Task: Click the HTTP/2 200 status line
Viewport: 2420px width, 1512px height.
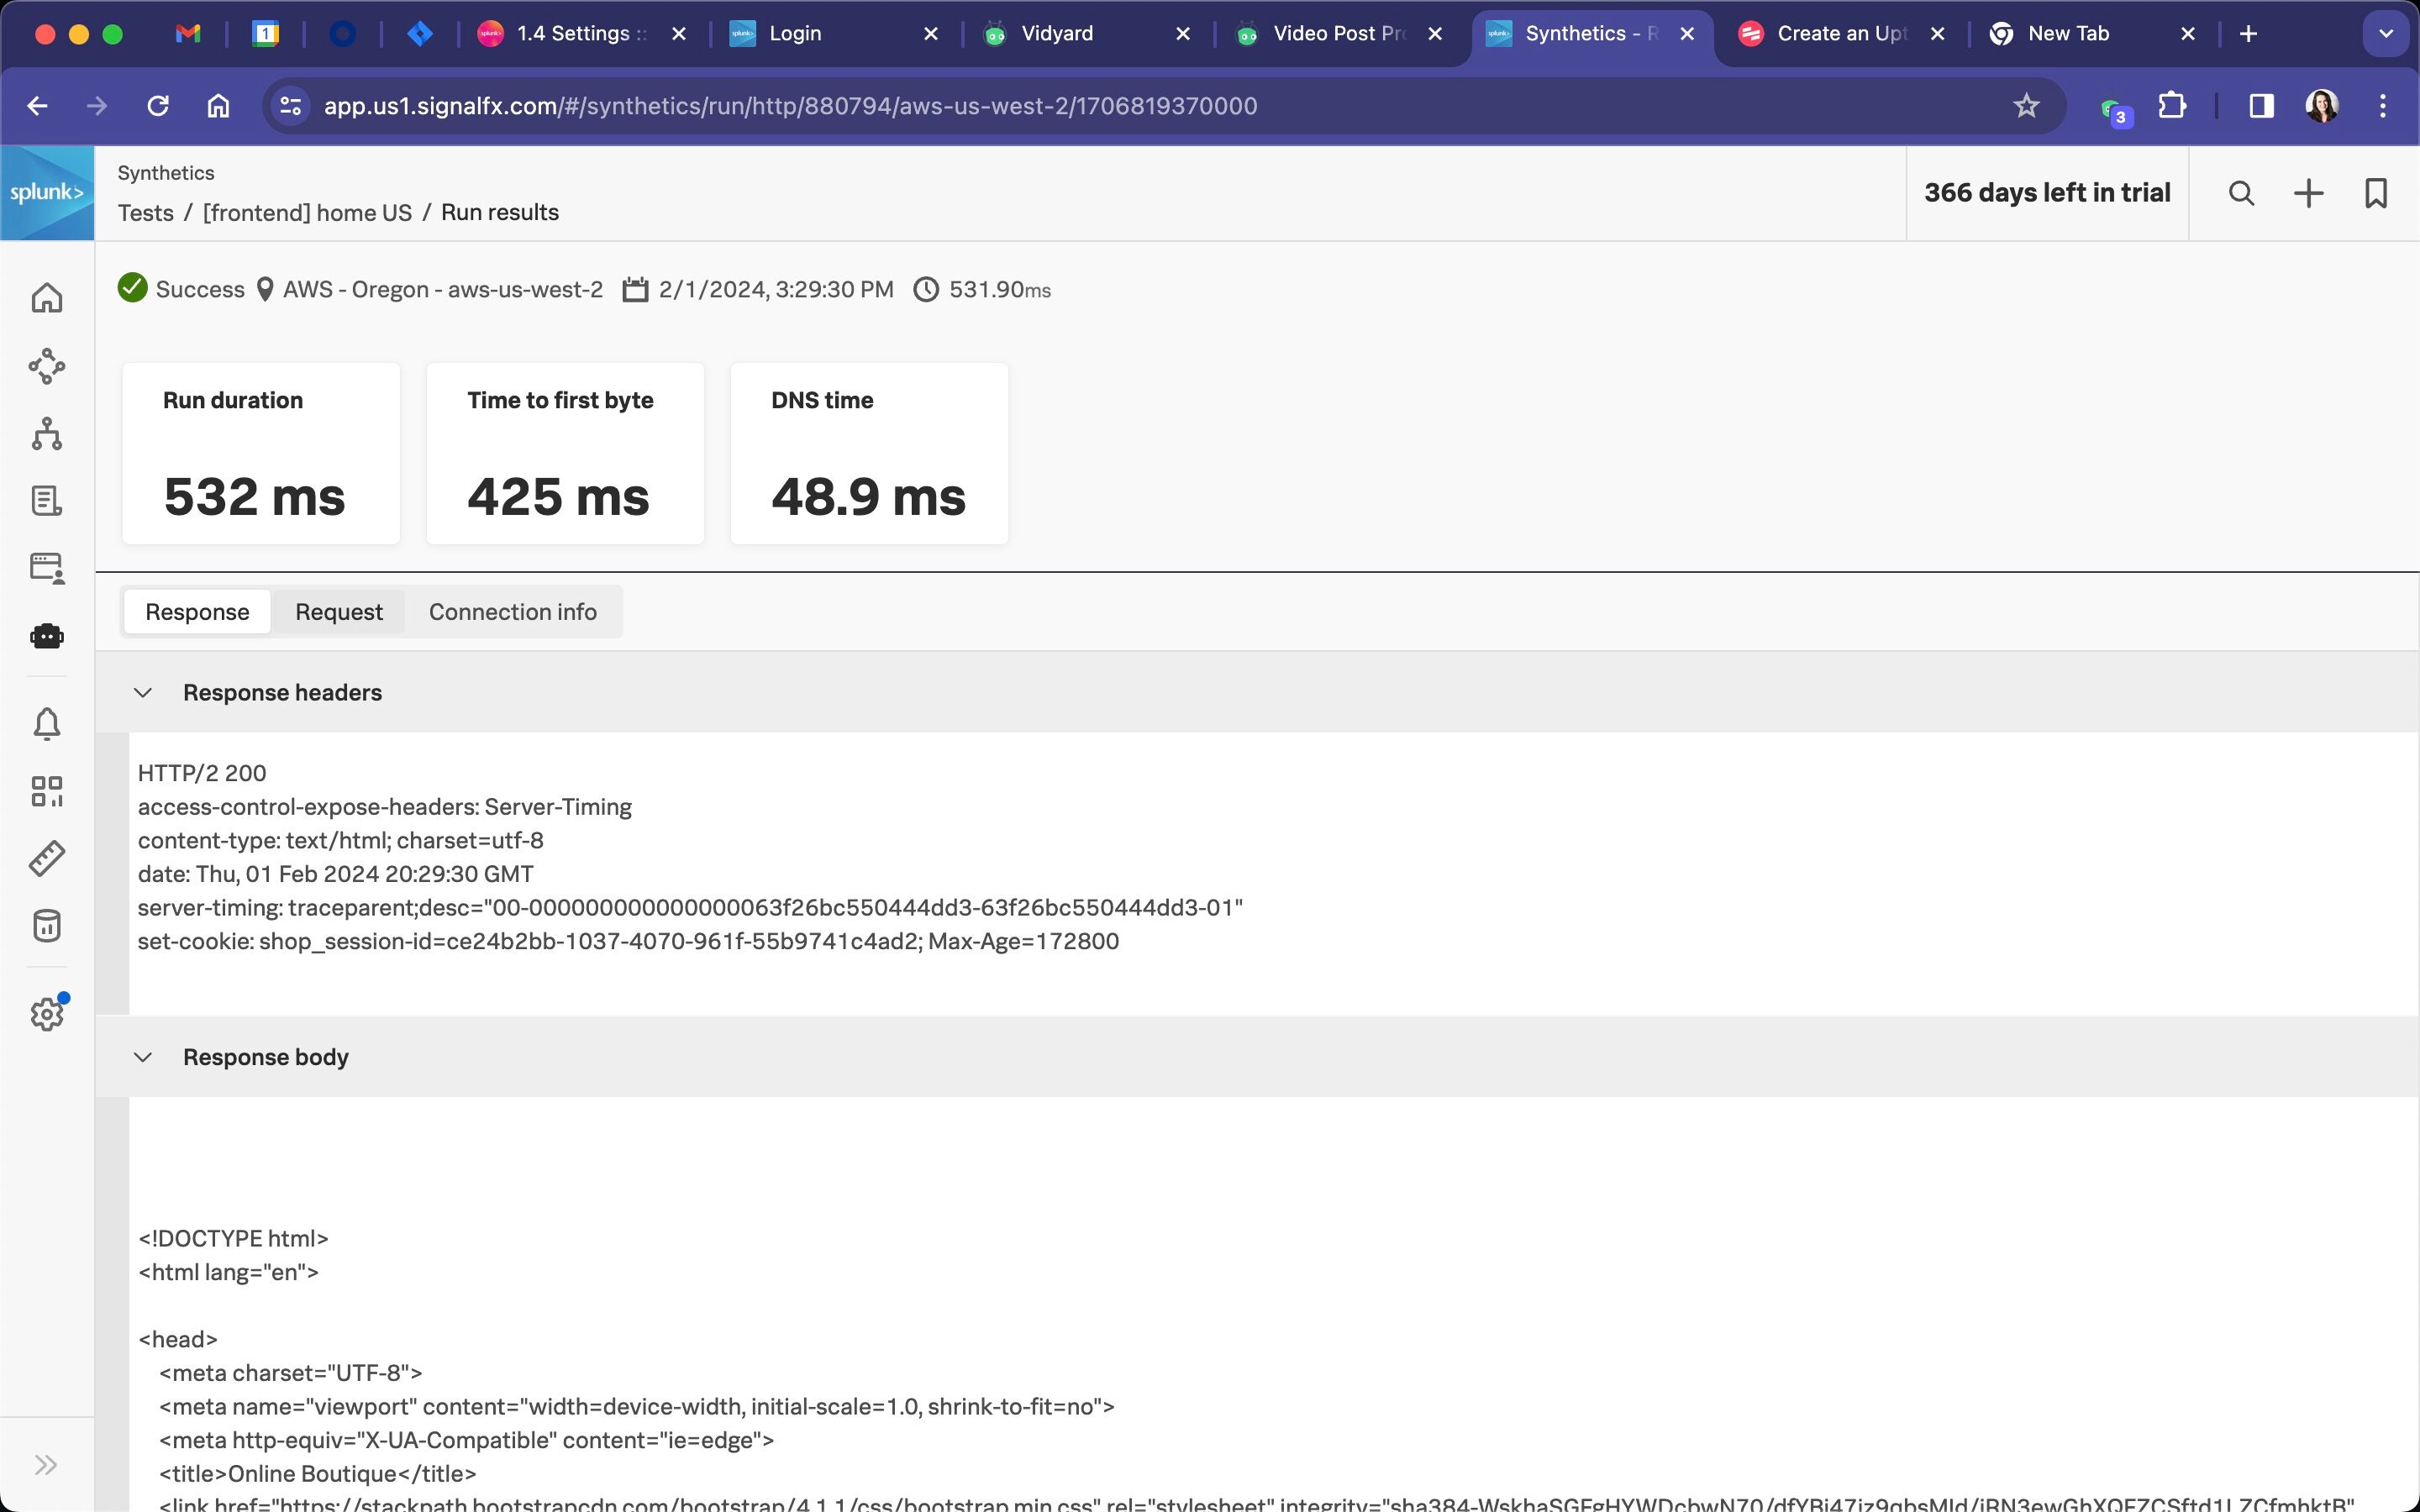Action: (202, 773)
